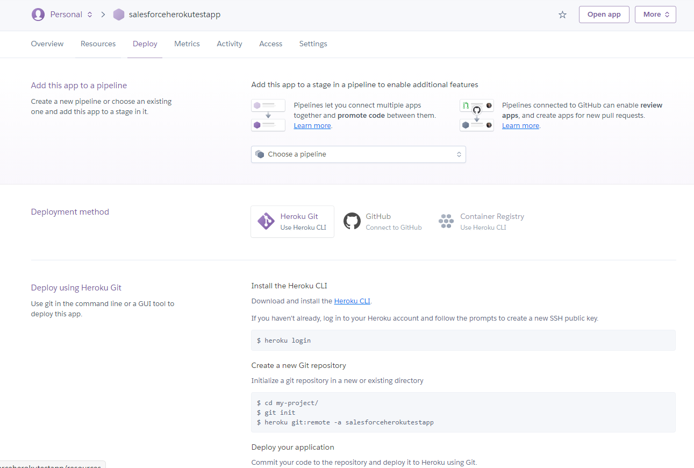Click the GitHub octocat icon
Image resolution: width=694 pixels, height=468 pixels.
pyautogui.click(x=352, y=221)
